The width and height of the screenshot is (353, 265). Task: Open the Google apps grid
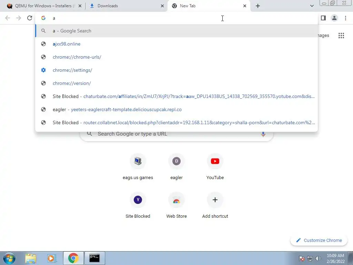[x=341, y=36]
